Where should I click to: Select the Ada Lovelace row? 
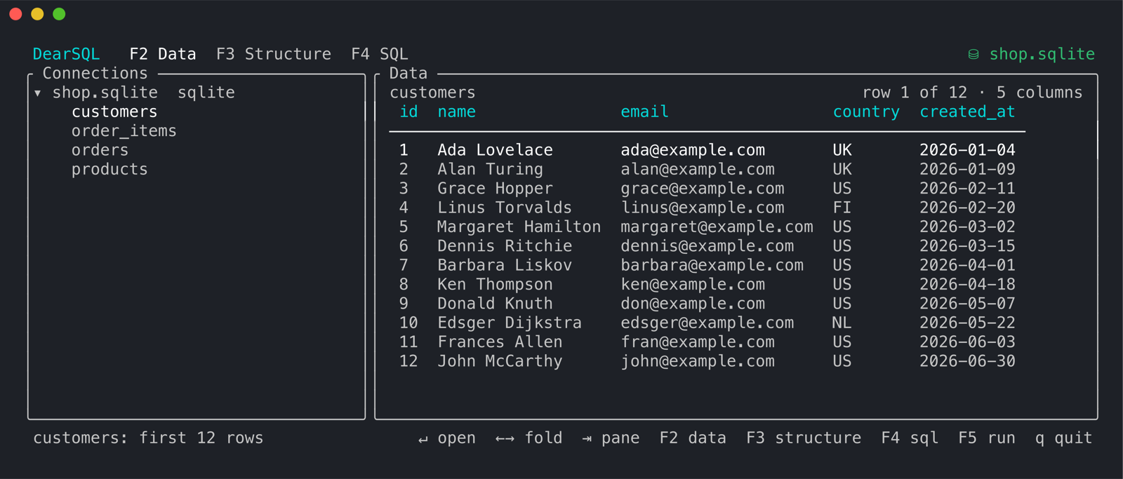[x=707, y=150]
